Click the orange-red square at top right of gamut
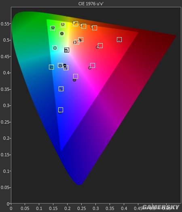This screenshot has height=212, width=182. point(95,28)
